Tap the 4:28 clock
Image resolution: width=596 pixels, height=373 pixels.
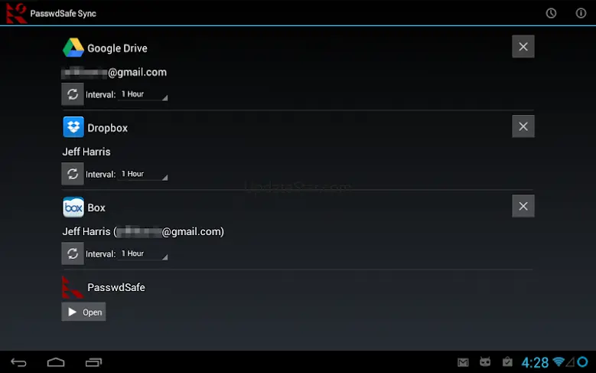(535, 362)
